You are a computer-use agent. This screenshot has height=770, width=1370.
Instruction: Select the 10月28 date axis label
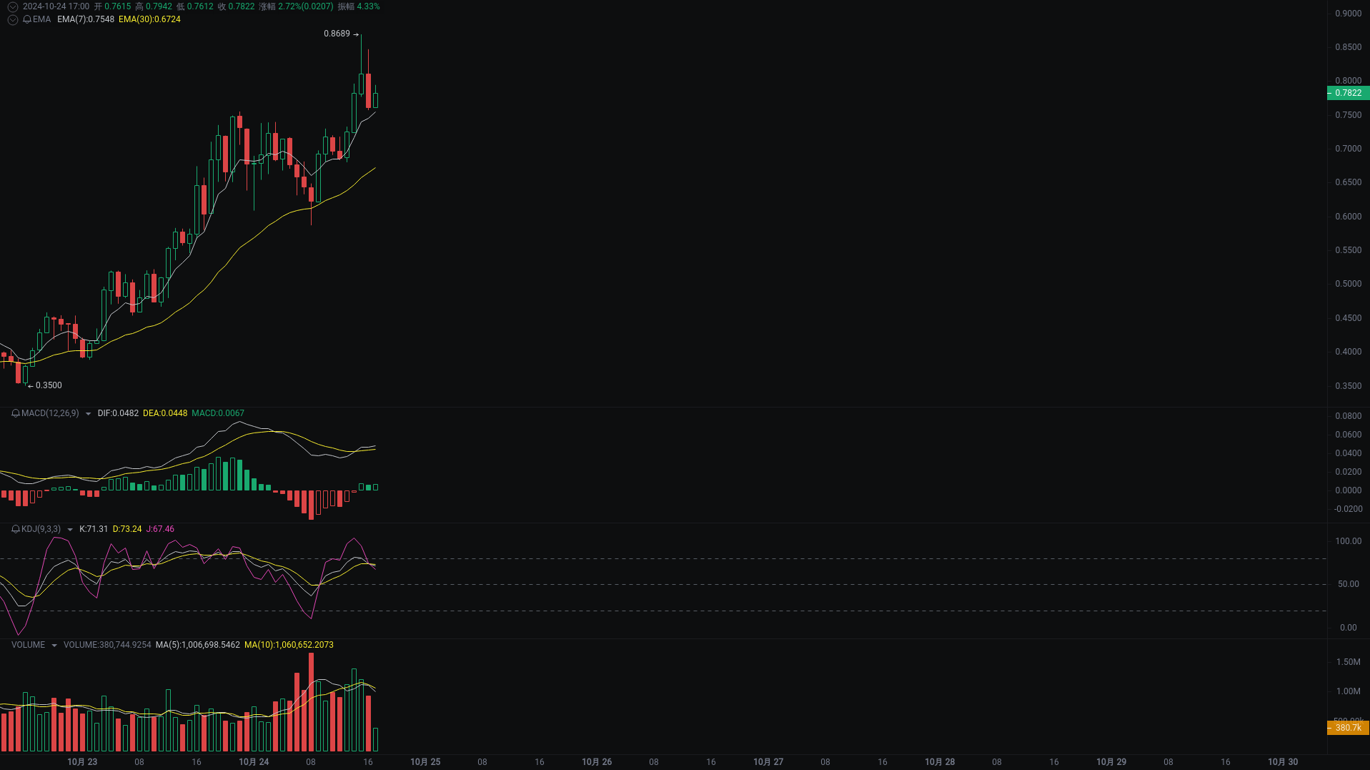coord(940,761)
